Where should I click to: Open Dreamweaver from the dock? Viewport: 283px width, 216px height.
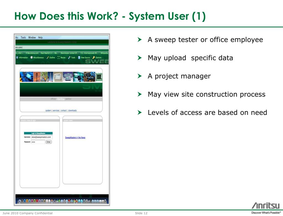point(35,201)
